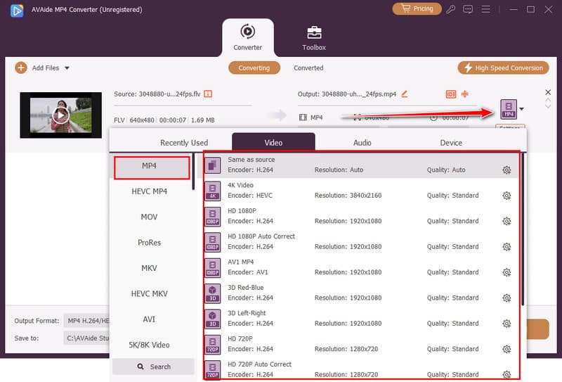Click the Search box in format list
The image size is (562, 382).
[x=153, y=367]
